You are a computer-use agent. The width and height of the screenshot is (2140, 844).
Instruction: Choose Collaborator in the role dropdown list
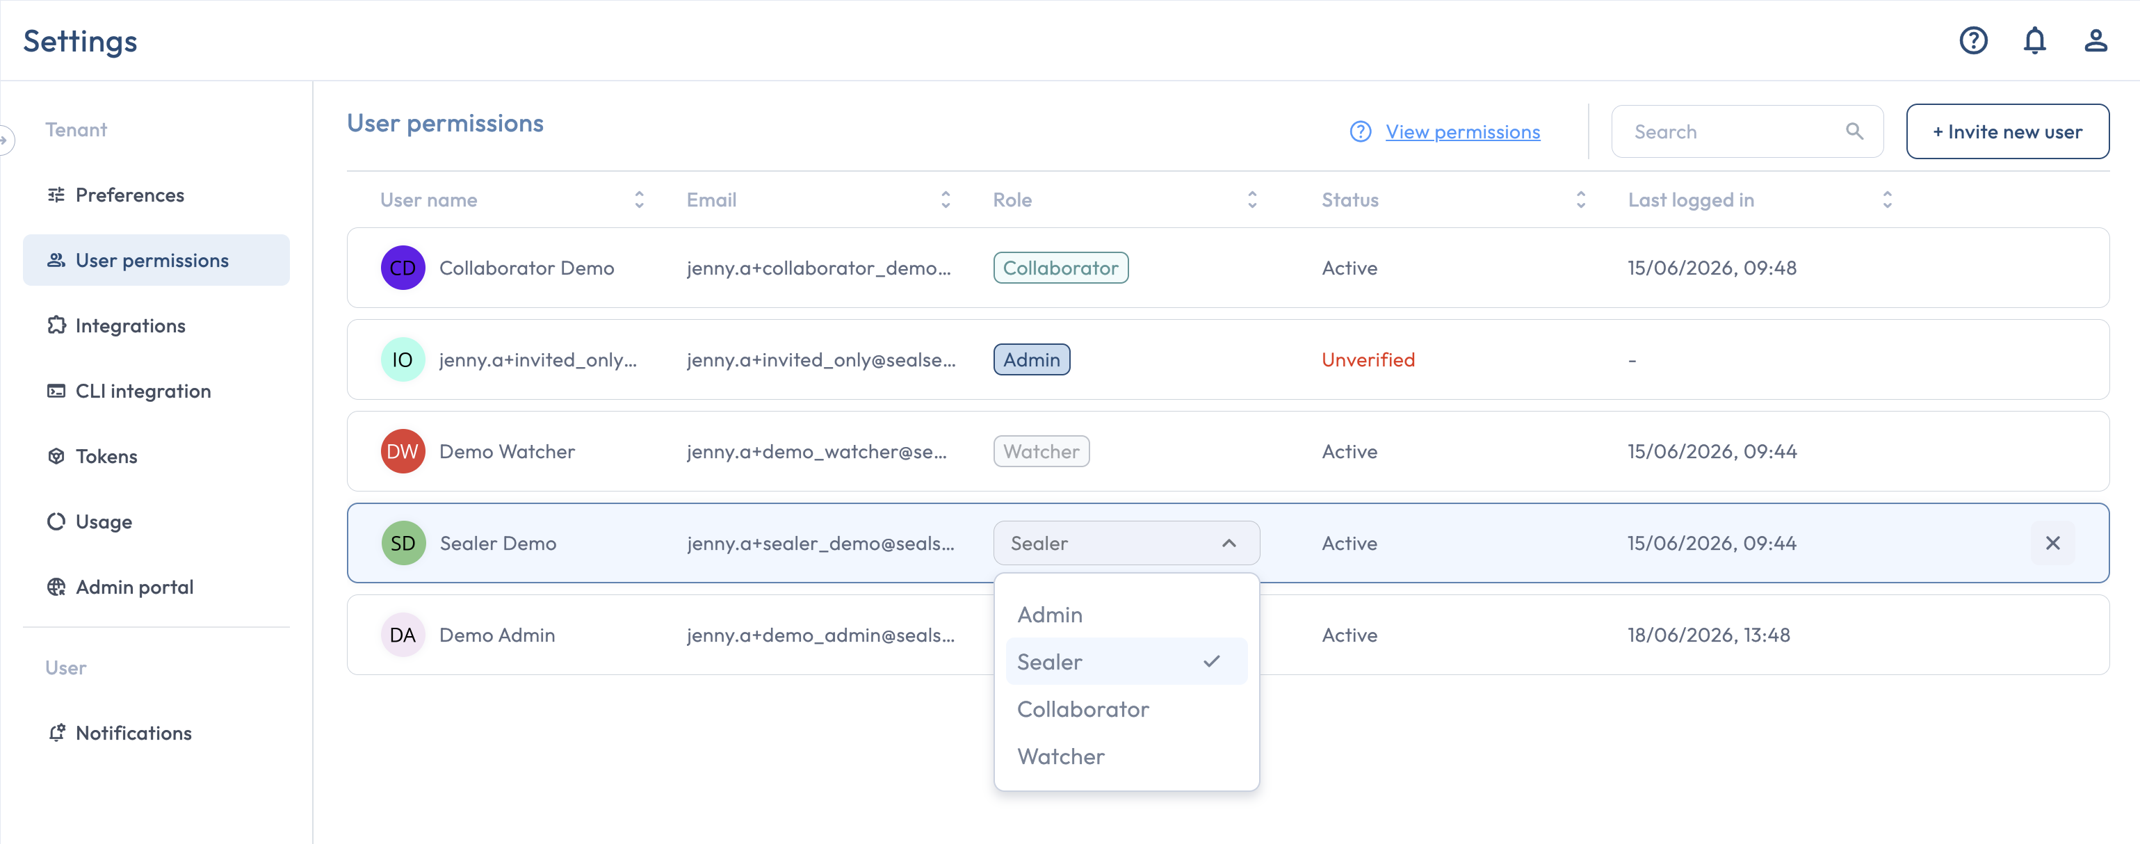[x=1126, y=709]
